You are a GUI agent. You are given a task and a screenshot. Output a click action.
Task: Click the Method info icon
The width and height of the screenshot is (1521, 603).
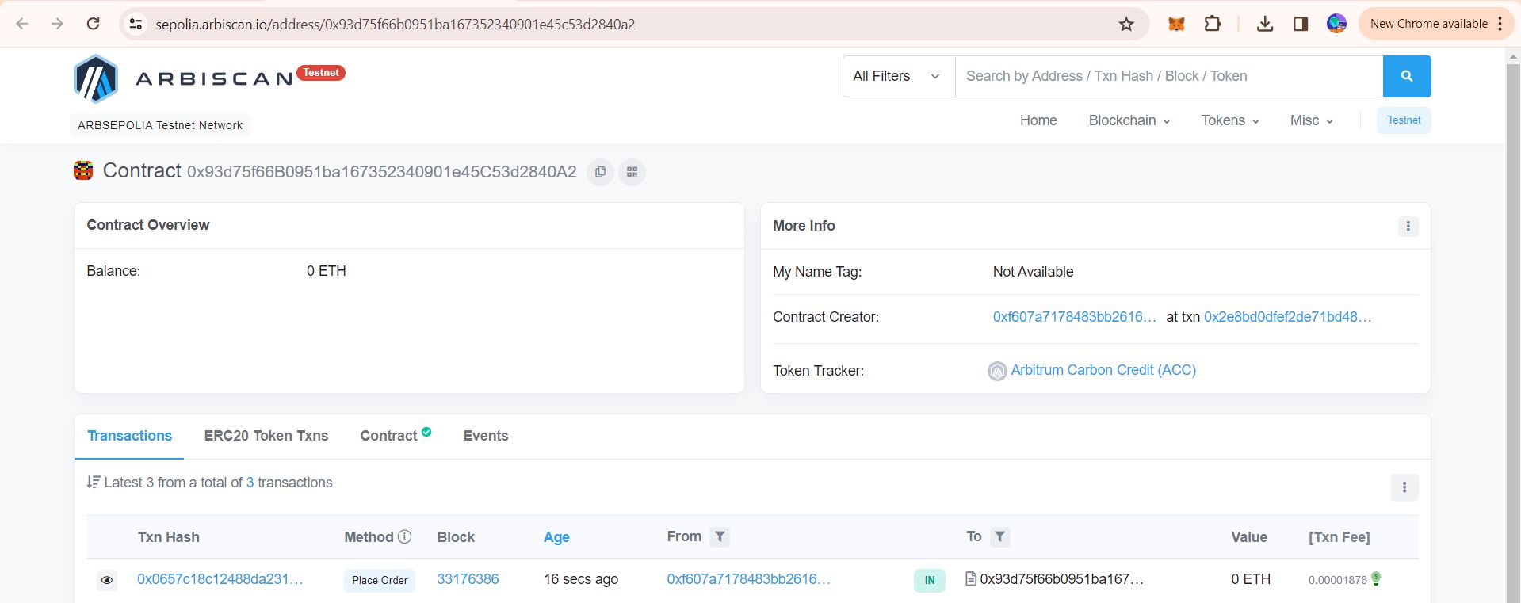[404, 536]
